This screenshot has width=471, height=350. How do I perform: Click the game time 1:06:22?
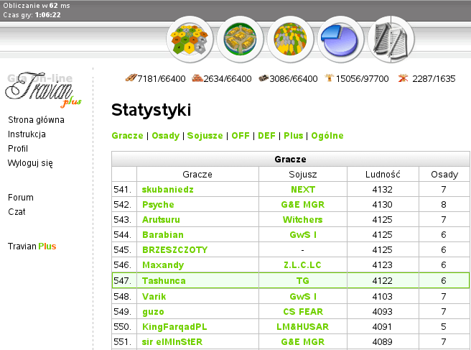click(x=48, y=15)
